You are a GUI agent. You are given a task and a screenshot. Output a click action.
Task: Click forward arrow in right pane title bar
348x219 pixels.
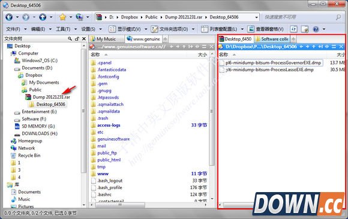point(307,47)
